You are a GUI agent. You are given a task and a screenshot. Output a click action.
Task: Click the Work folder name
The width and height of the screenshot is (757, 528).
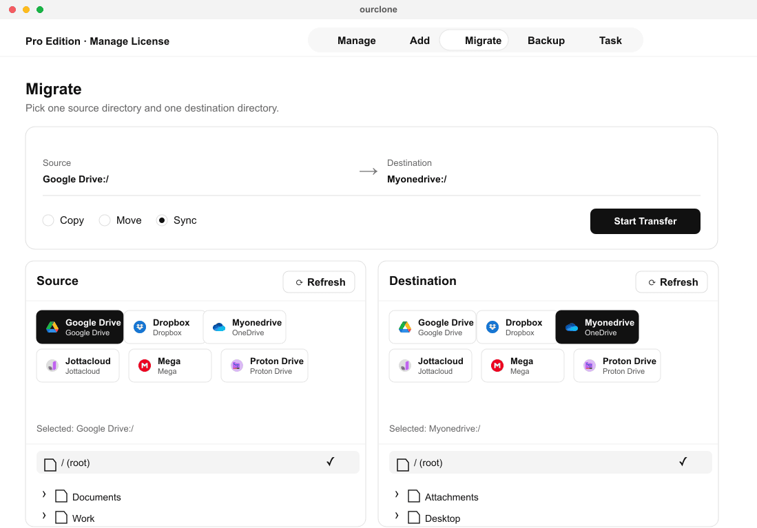tap(83, 518)
